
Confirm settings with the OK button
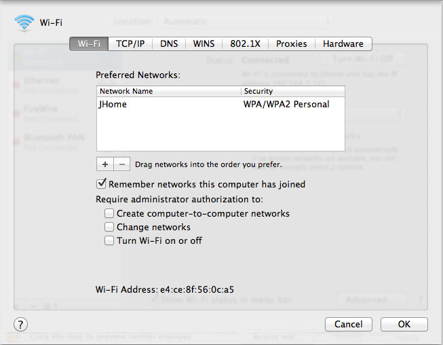coord(404,324)
